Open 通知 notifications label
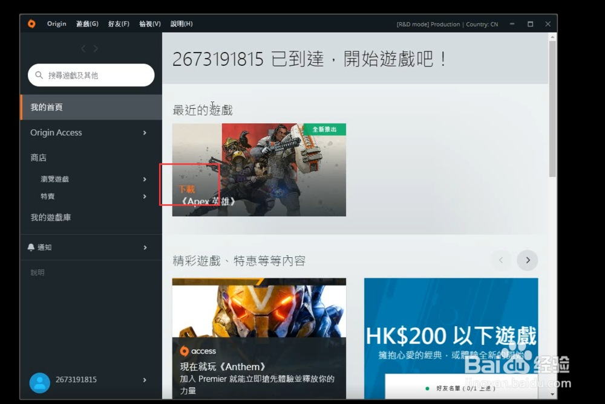This screenshot has width=605, height=404. [x=44, y=247]
